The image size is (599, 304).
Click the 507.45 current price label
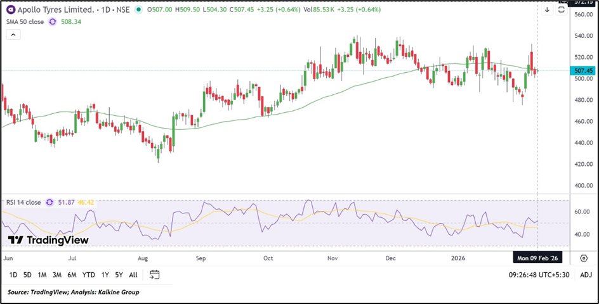(x=583, y=71)
